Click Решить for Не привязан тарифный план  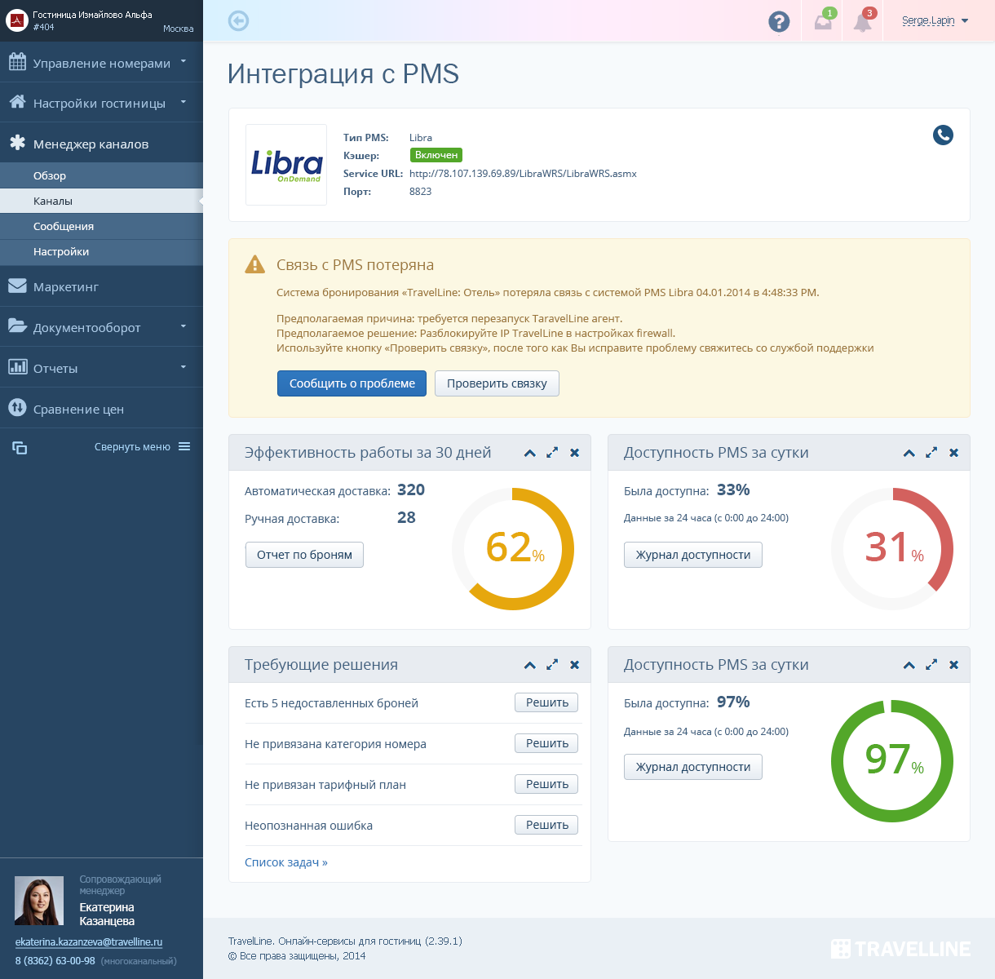546,784
